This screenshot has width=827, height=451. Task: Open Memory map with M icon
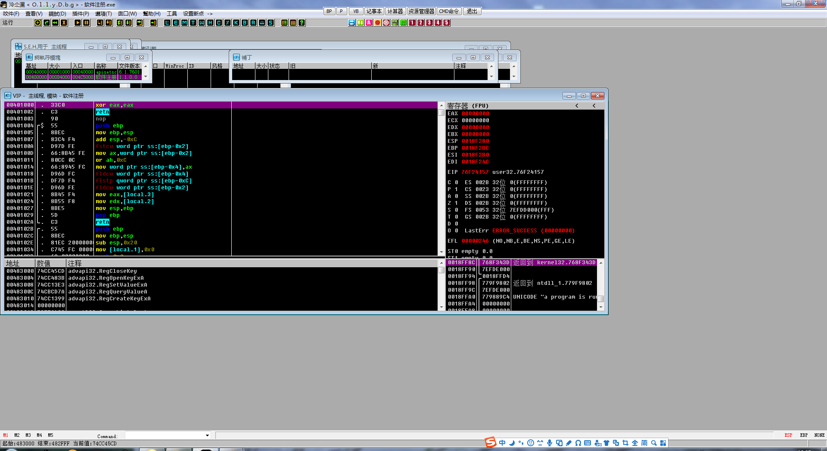[x=184, y=23]
